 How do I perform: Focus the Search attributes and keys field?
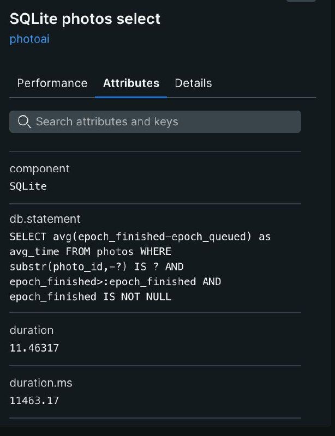point(164,122)
